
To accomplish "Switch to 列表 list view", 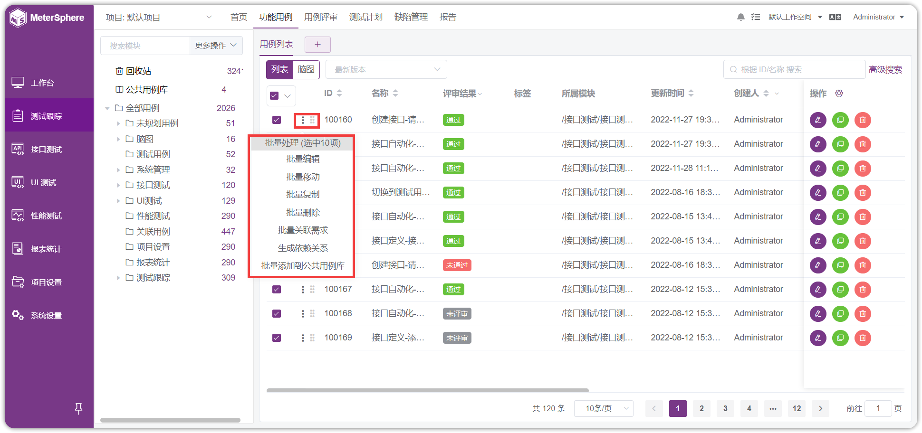I will [279, 69].
